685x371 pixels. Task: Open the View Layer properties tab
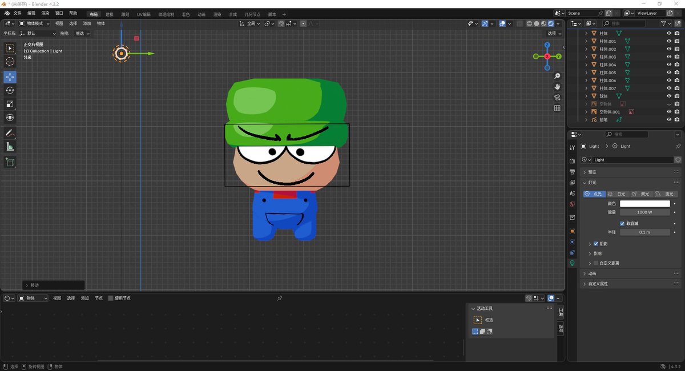572,183
